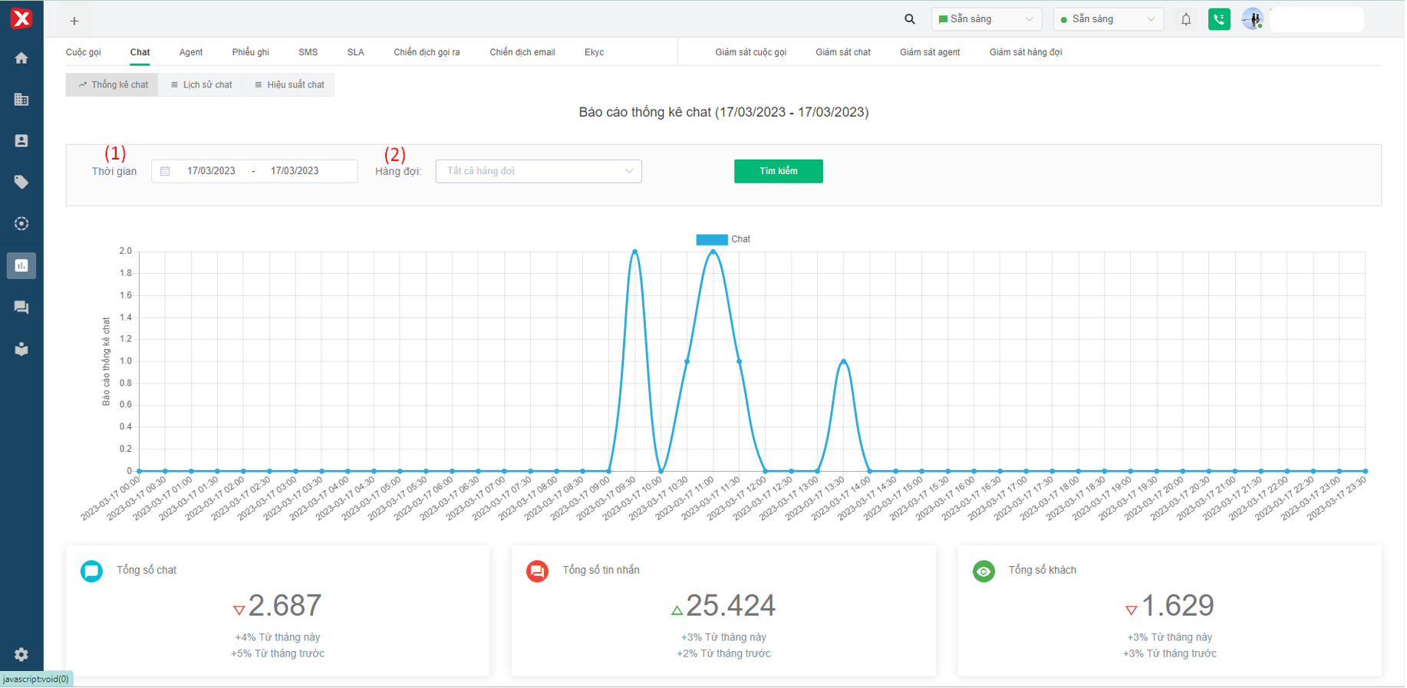This screenshot has width=1407, height=688.
Task: Click the search magnifier icon
Action: pyautogui.click(x=909, y=20)
